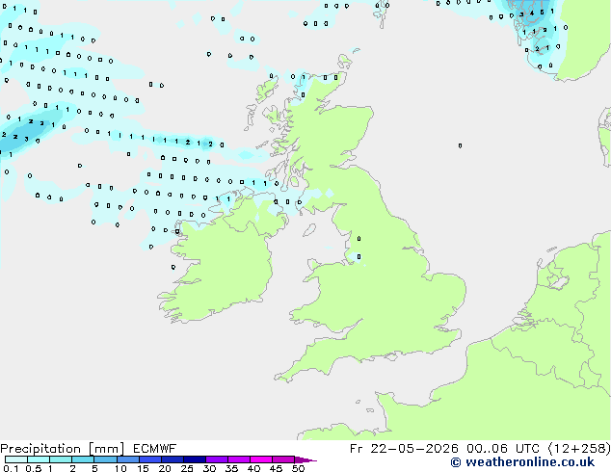Select the 'ECMWF' model label
The height and width of the screenshot is (472, 611).
point(154,449)
